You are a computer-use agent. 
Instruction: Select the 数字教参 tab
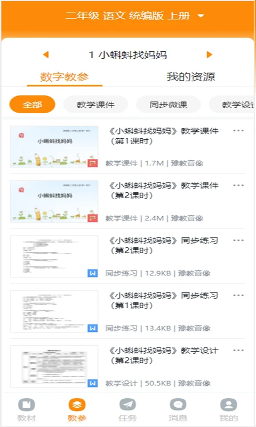pos(65,77)
